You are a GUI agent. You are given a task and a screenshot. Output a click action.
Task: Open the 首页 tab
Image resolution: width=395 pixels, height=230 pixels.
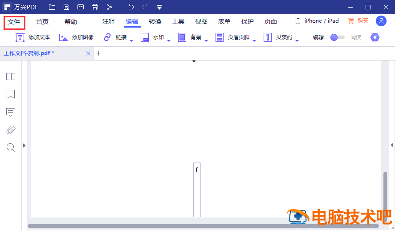pos(42,22)
